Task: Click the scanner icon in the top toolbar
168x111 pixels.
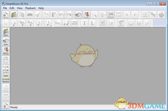Action: [78, 15]
